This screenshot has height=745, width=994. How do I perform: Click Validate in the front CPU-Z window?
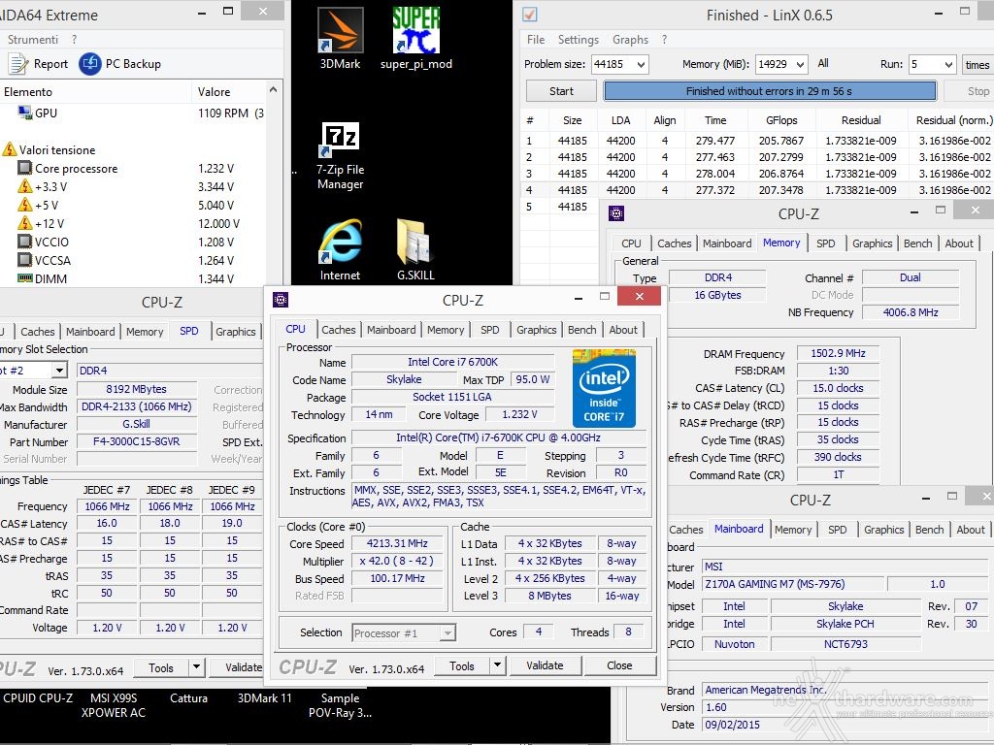coord(545,665)
